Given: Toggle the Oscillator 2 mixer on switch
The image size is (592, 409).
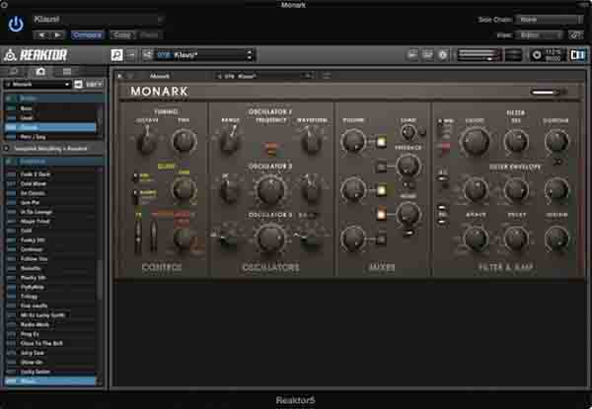Looking at the screenshot, I should tap(381, 190).
